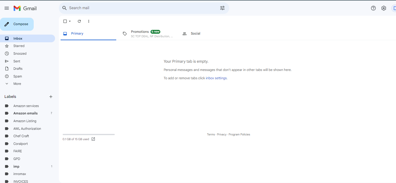Click the inbox settings link
Viewport: 396px width, 183px height.
tap(216, 78)
